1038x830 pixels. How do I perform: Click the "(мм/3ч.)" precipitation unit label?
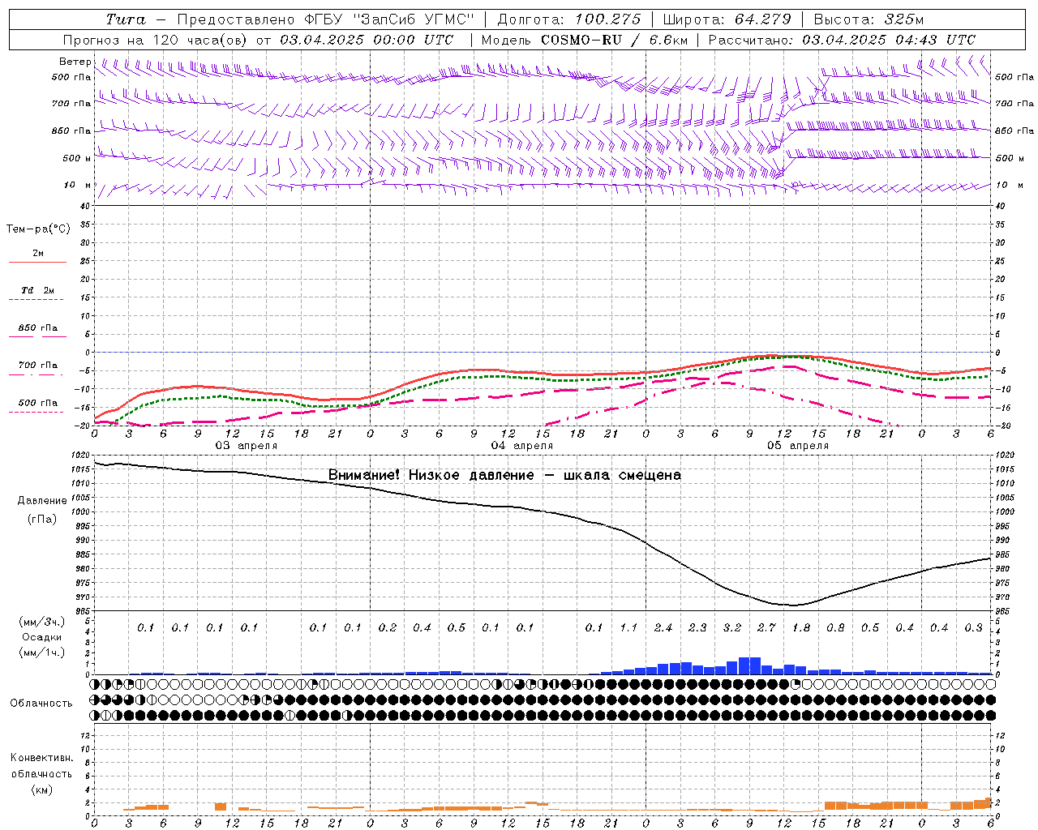[x=42, y=622]
